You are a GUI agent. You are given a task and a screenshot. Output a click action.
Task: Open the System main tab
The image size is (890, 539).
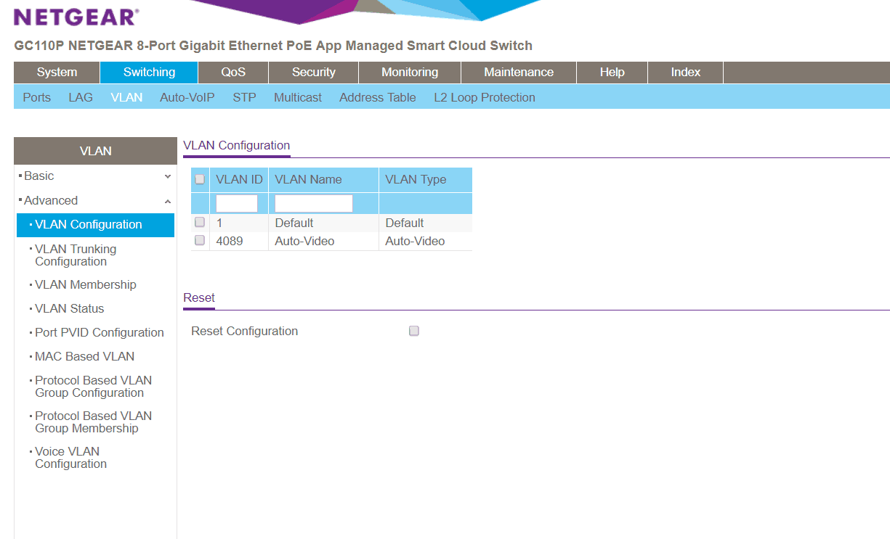point(57,73)
